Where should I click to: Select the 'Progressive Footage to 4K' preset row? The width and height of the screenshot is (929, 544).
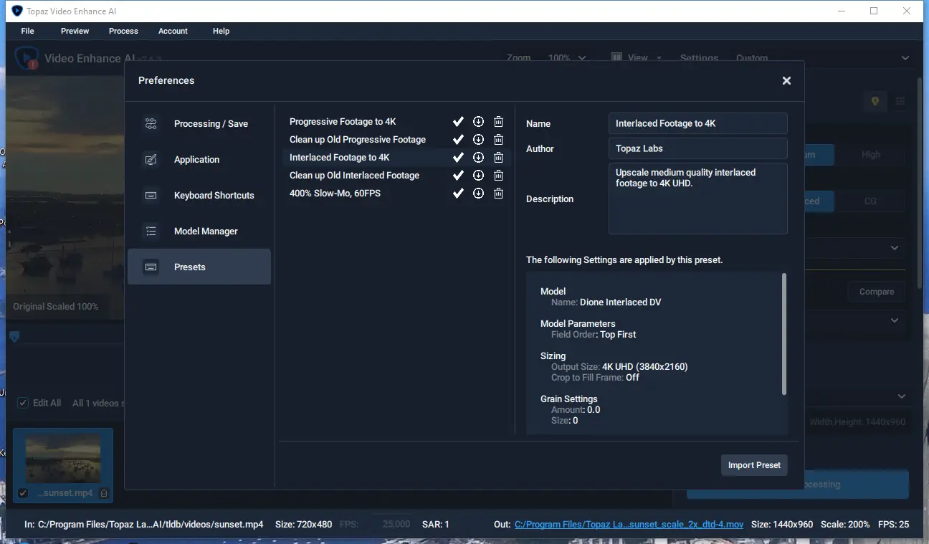tap(396, 122)
